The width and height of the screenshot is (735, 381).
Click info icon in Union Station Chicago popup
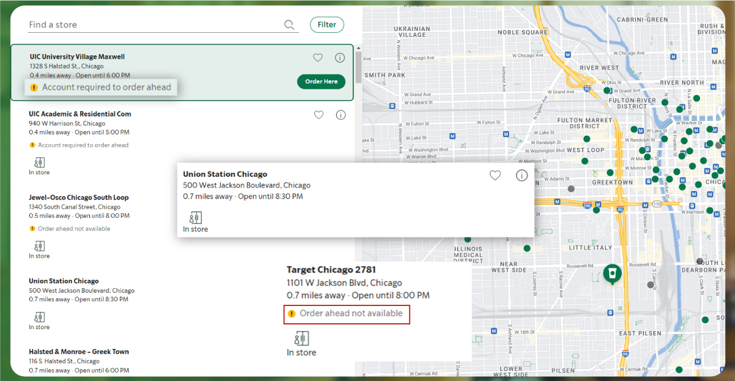tap(522, 175)
